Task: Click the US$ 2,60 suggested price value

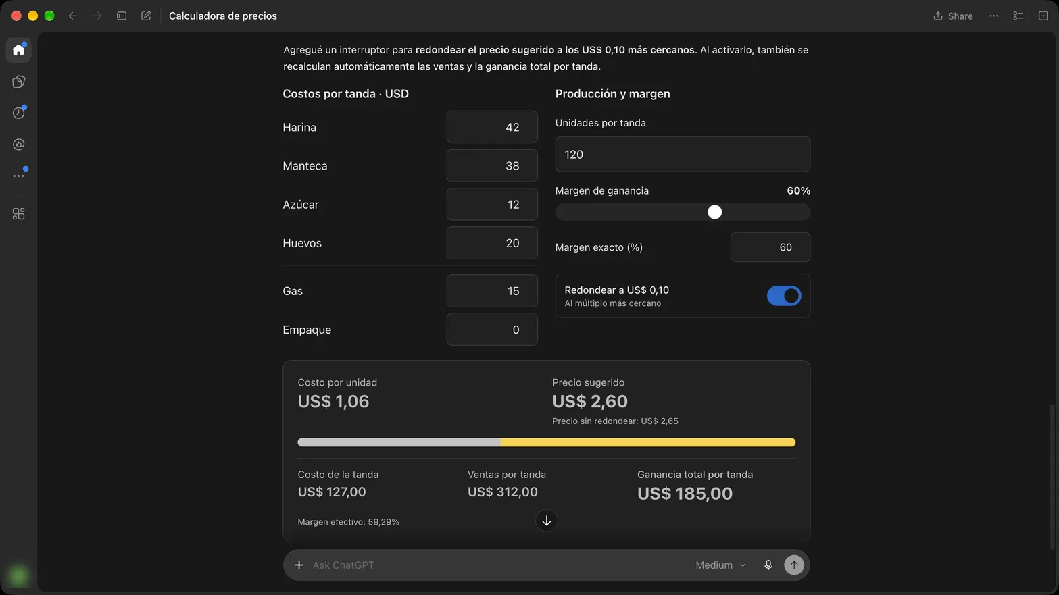Action: click(590, 401)
